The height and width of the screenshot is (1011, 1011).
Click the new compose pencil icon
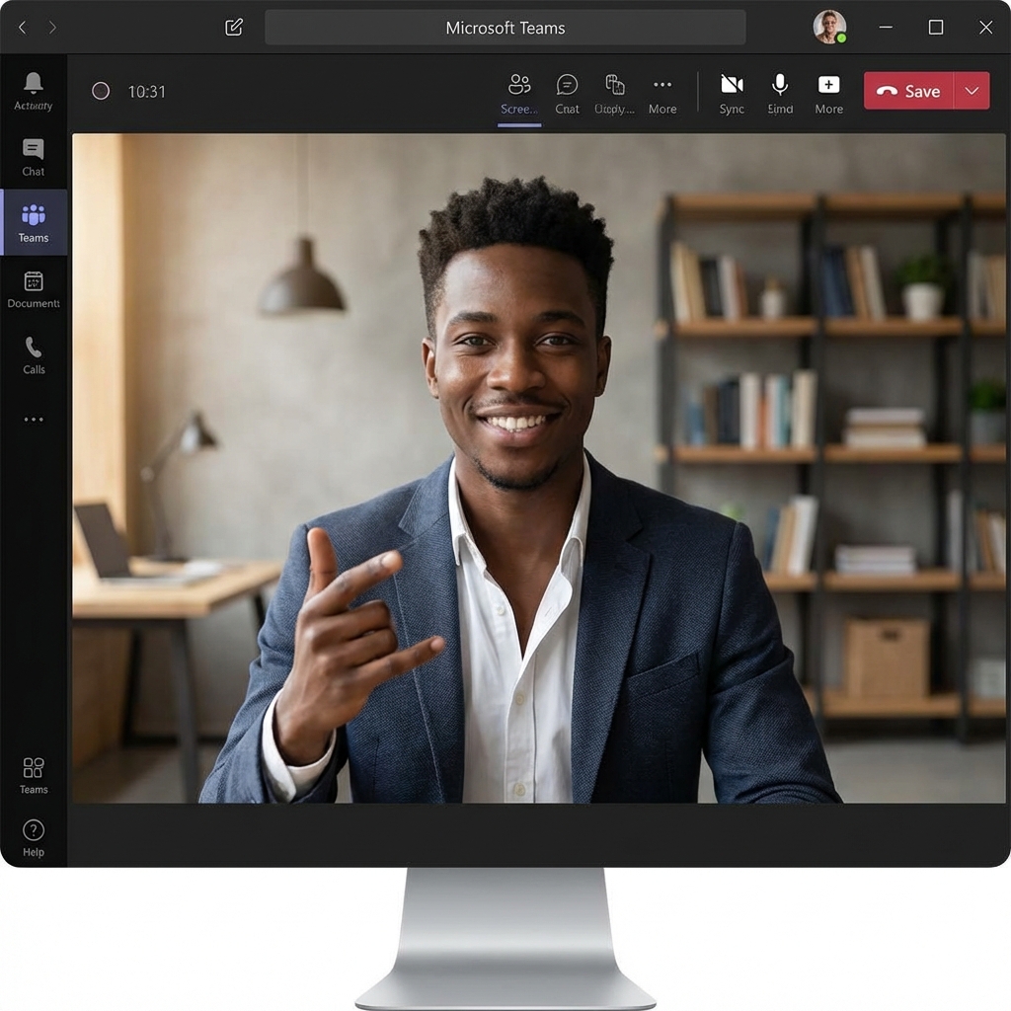click(234, 28)
